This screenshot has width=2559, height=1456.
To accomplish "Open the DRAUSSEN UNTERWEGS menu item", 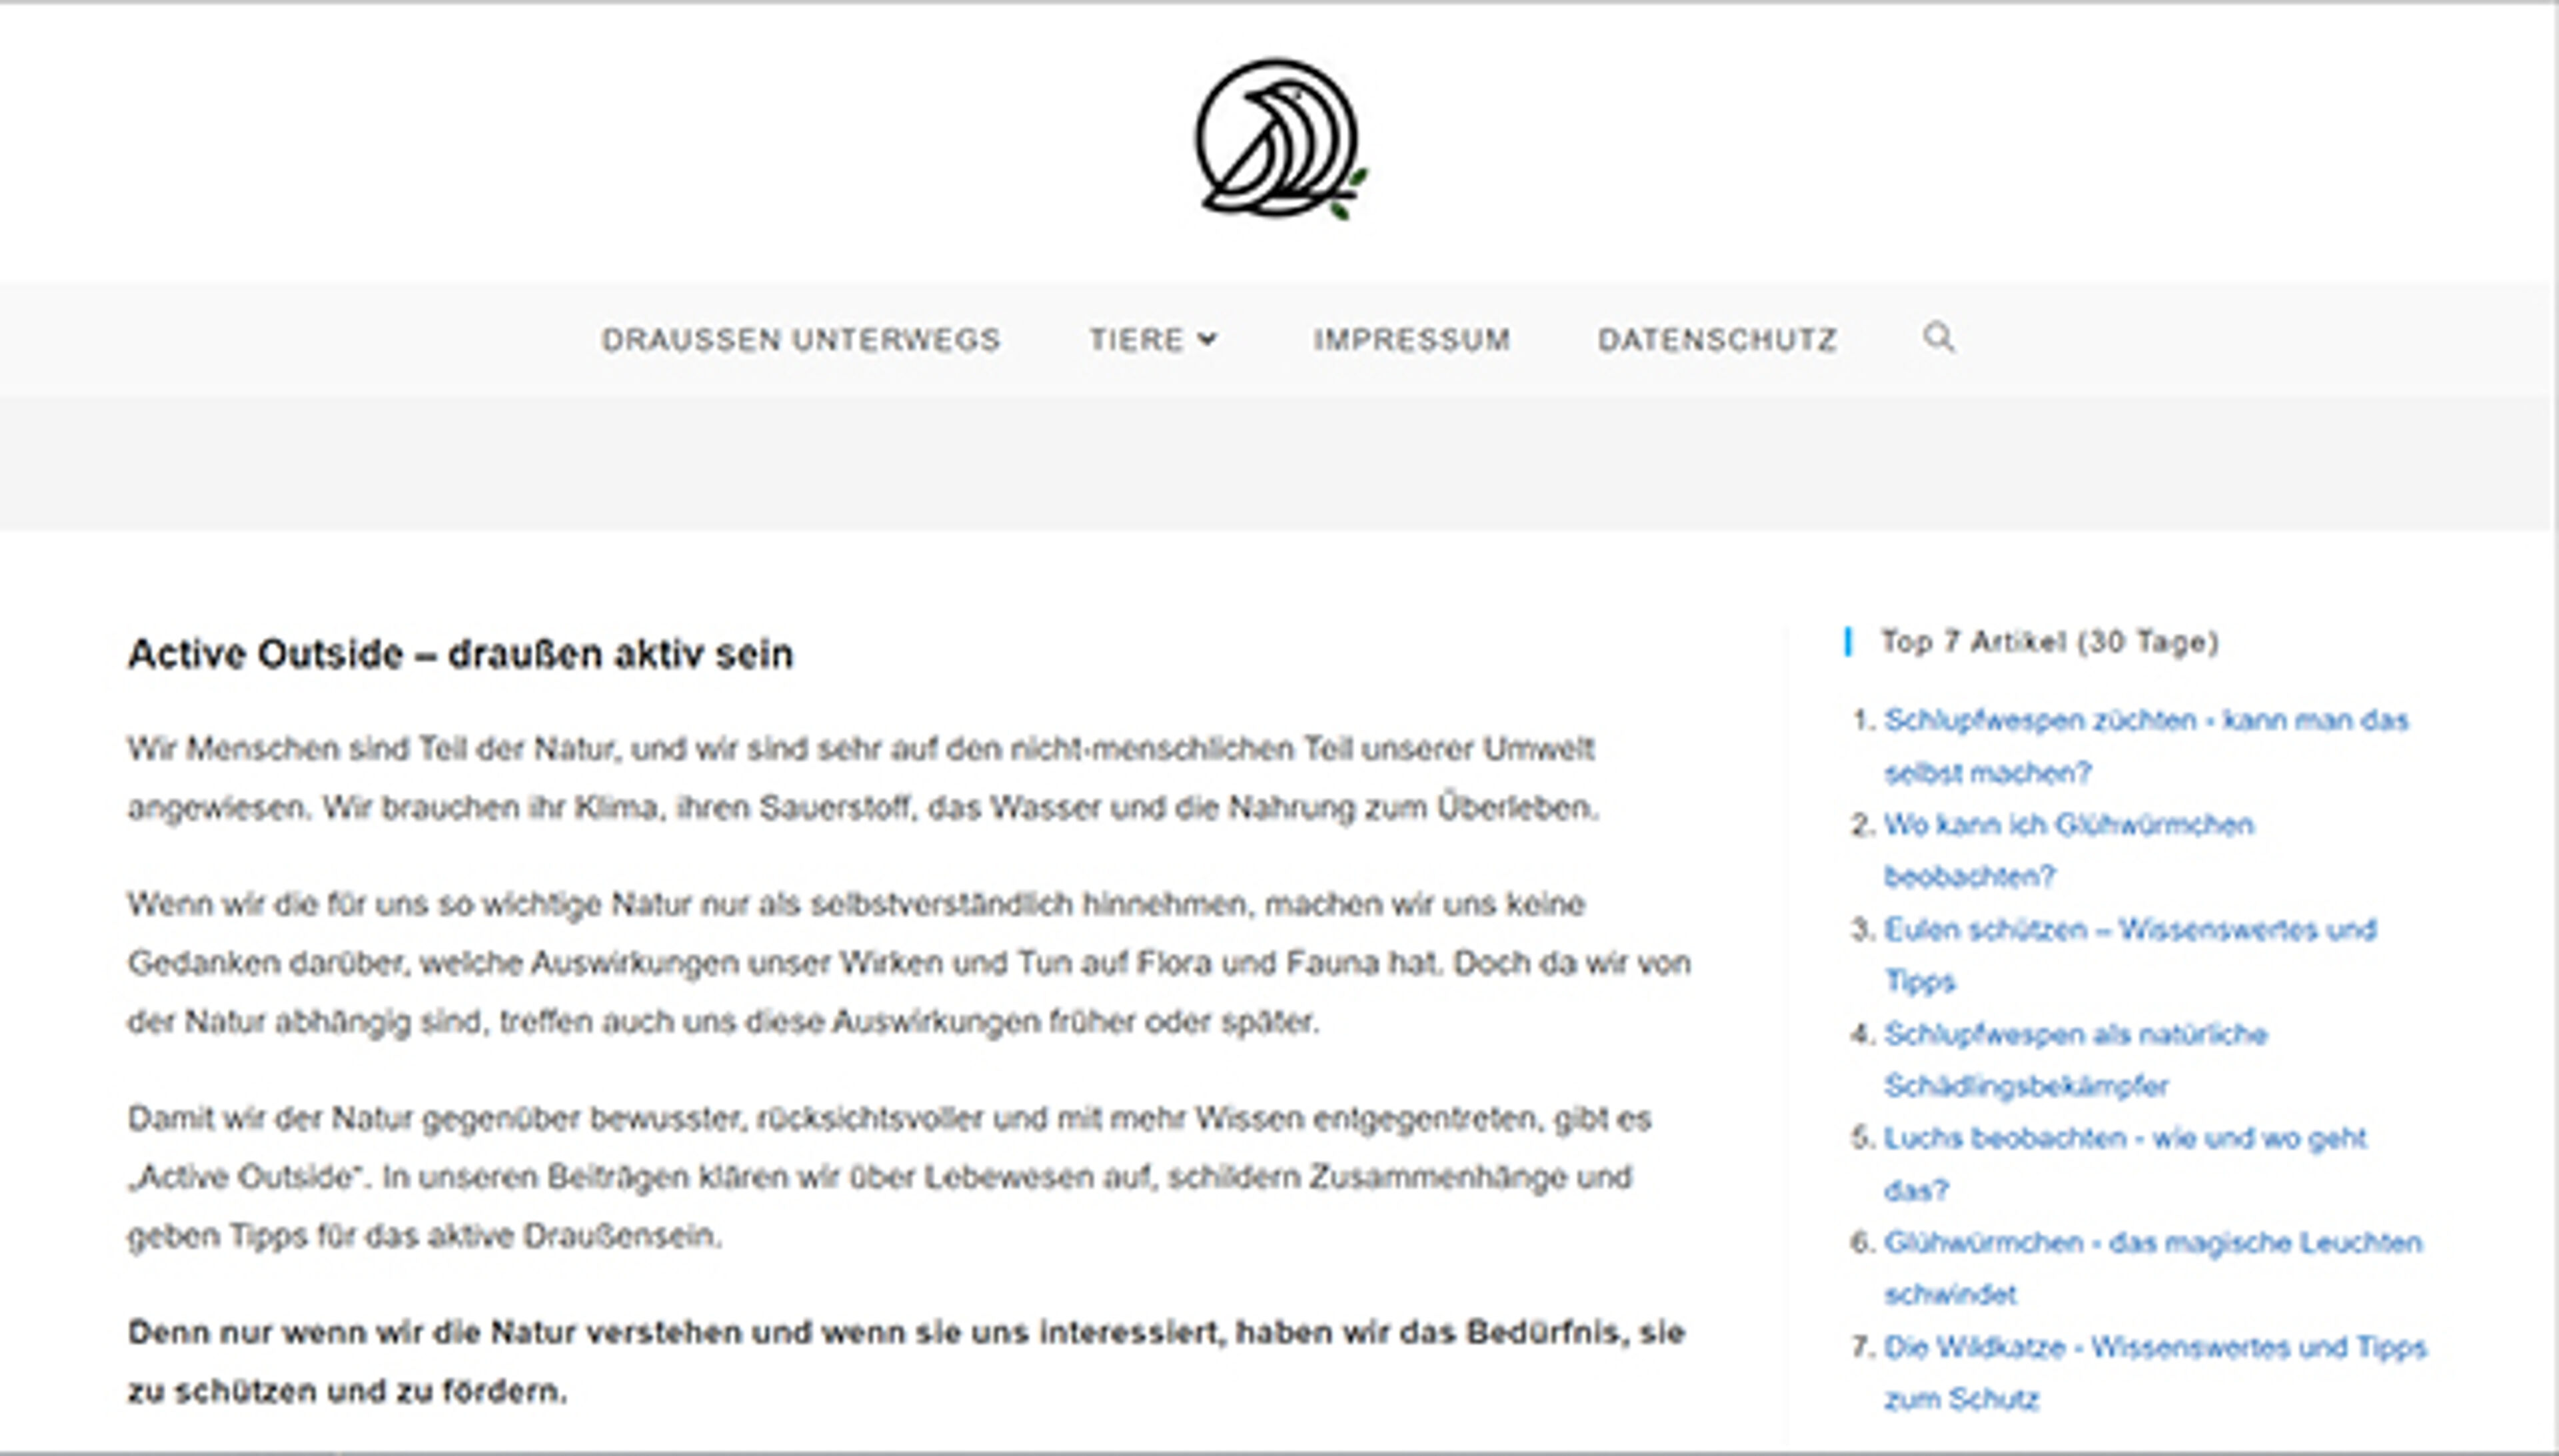I will 801,338.
